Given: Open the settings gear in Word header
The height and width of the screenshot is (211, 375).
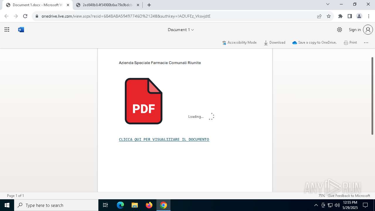Looking at the screenshot, I should [340, 30].
